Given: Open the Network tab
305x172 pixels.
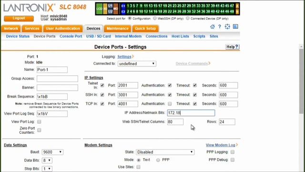Looking at the screenshot, I should (x=11, y=29).
